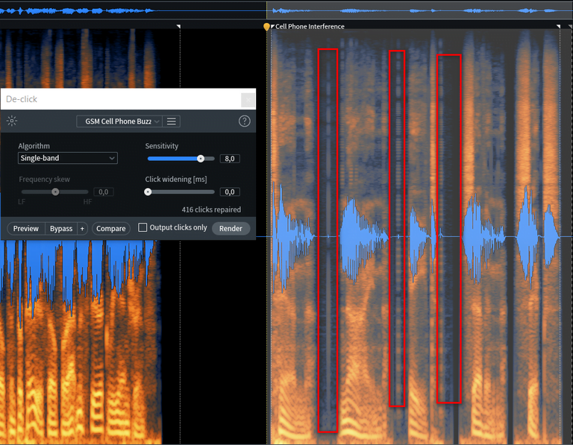
Task: Click the first red-boxed interference region in spectrogram
Action: pos(328,239)
